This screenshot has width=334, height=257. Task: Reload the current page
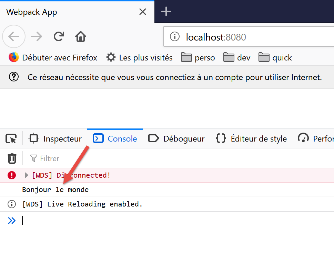pos(59,36)
